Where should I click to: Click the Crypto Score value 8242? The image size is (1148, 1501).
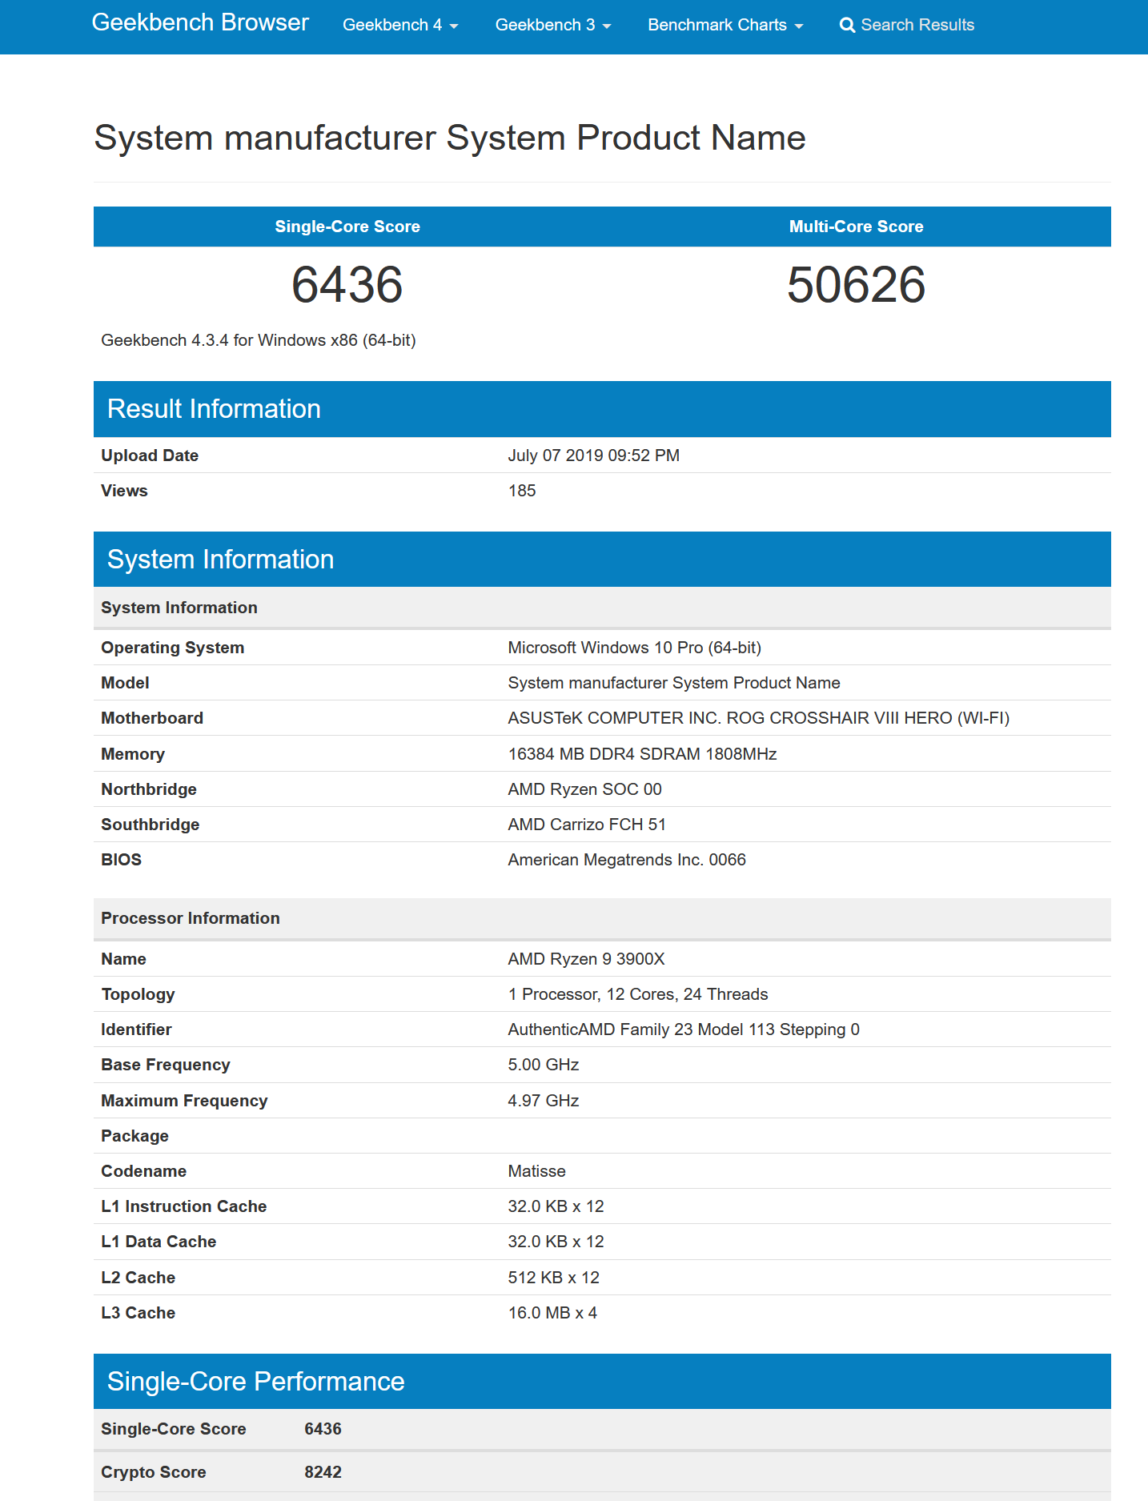tap(323, 1472)
